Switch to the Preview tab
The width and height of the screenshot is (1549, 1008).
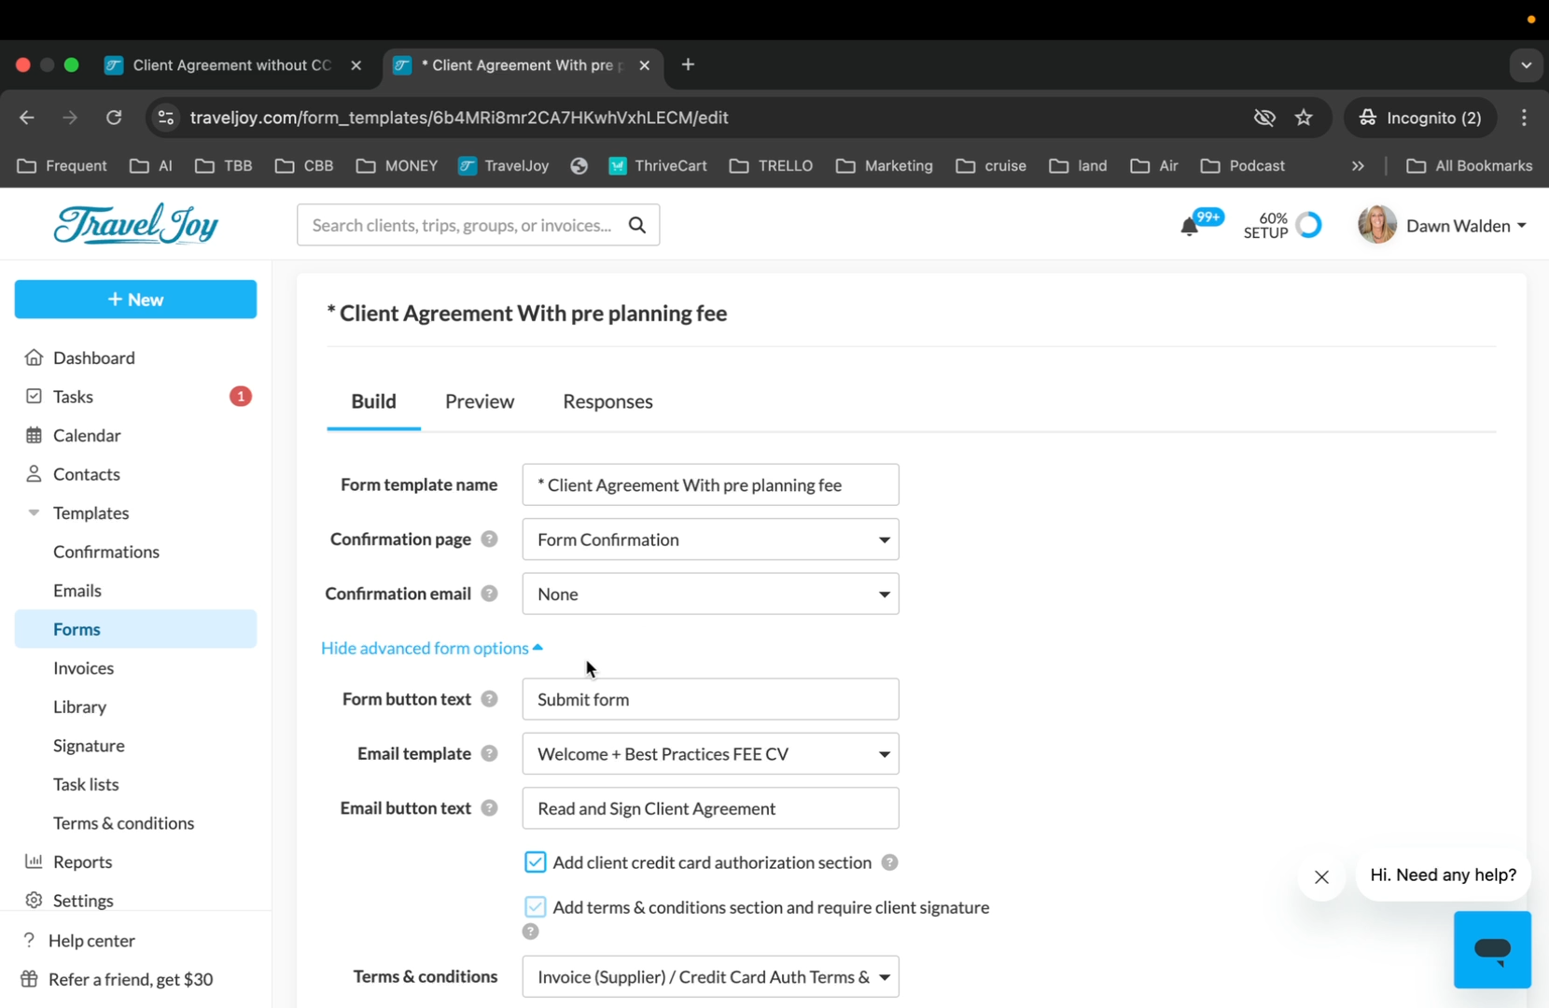480,401
